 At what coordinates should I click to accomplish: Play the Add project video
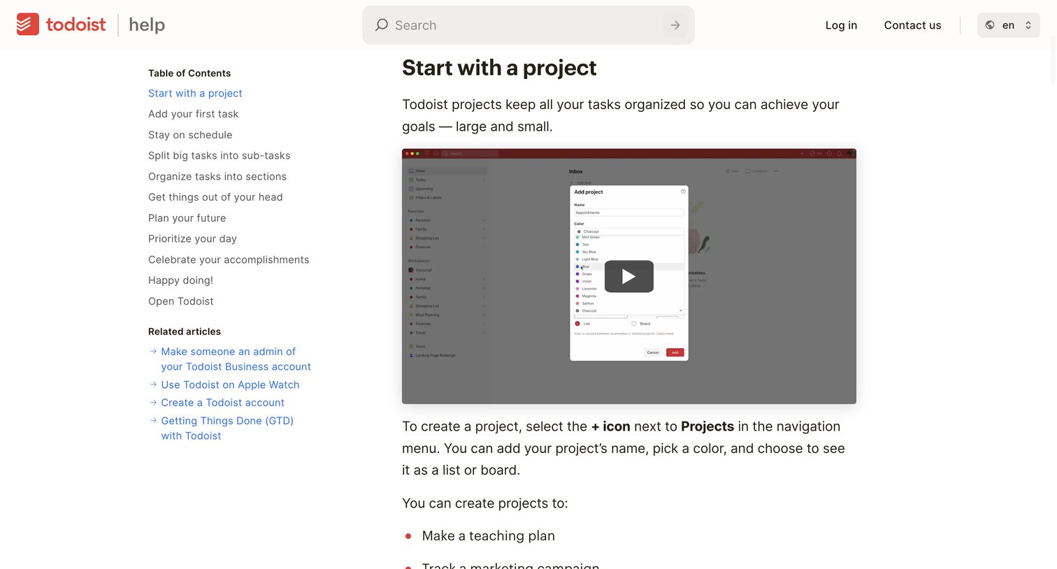click(x=628, y=276)
